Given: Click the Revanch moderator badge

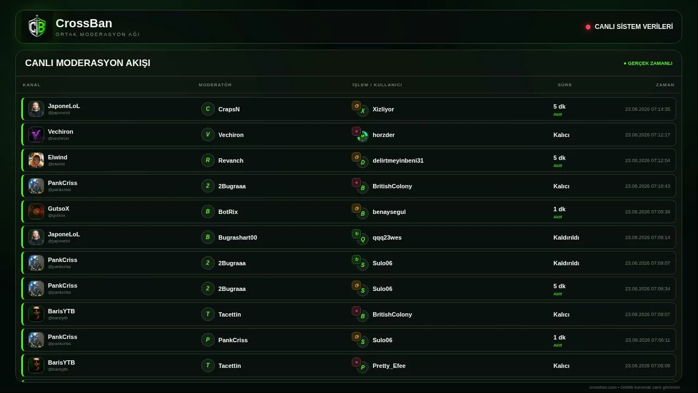Looking at the screenshot, I should [208, 160].
